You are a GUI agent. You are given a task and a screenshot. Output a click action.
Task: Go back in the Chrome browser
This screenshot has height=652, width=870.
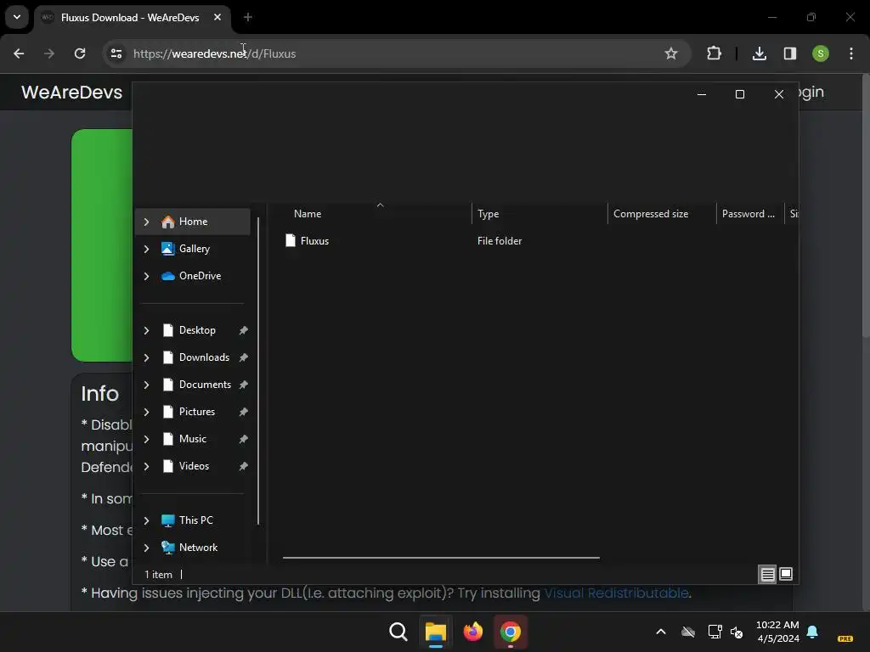[x=19, y=53]
